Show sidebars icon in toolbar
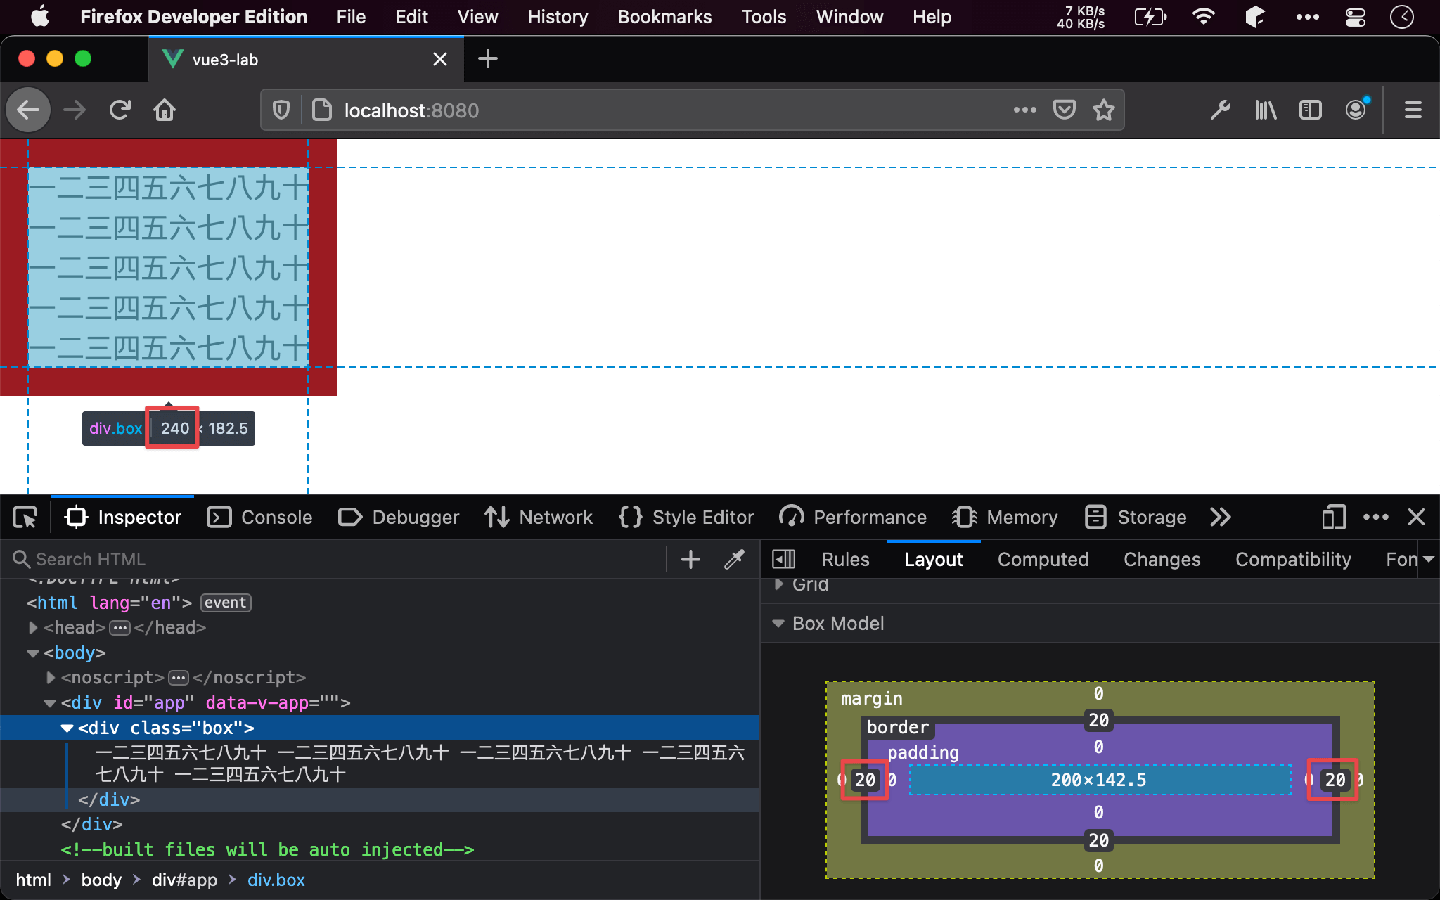 (1311, 110)
